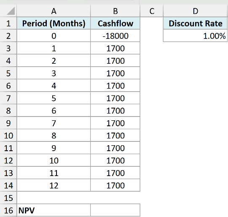Select the period 2 cell in column A
Viewport: 228px width, 217px height.
point(54,61)
